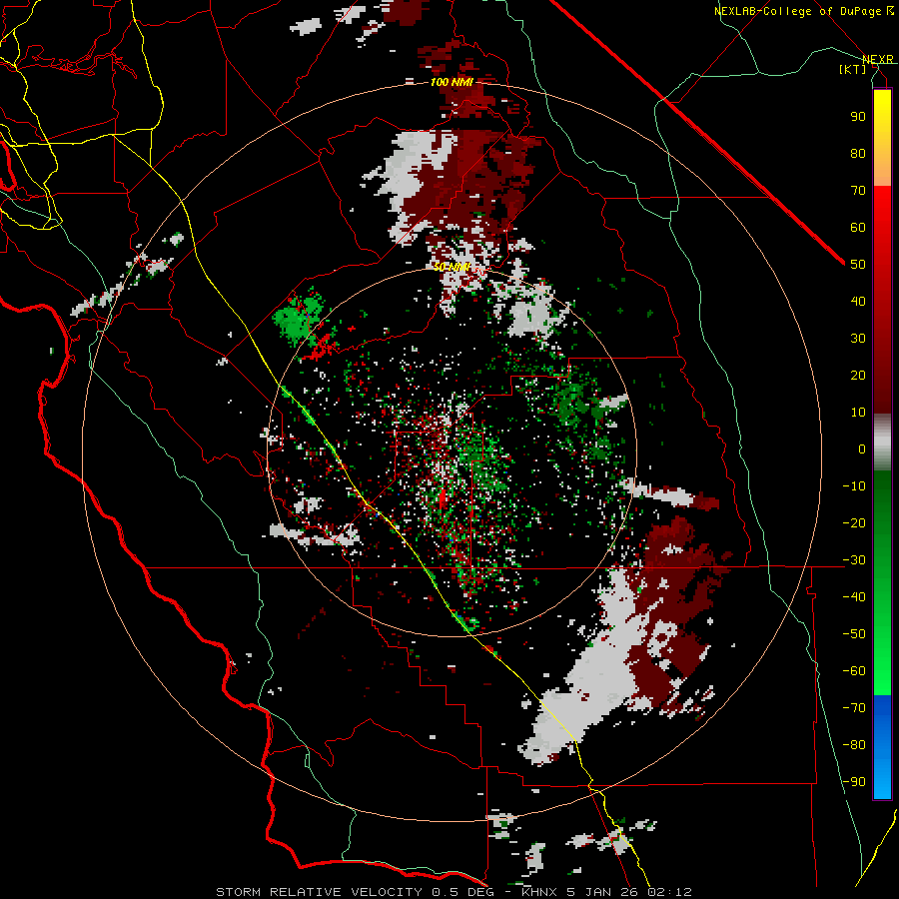
Task: Click the -20 value on velocity scale
Action: [x=854, y=522]
